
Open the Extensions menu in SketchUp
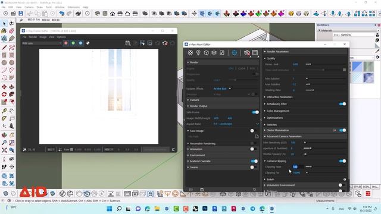click(x=74, y=7)
